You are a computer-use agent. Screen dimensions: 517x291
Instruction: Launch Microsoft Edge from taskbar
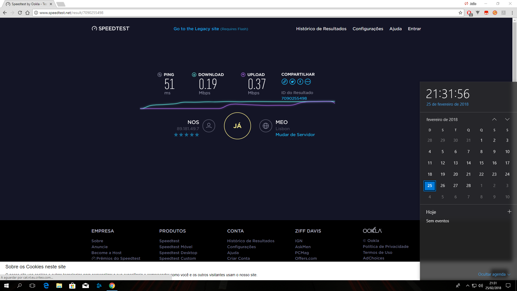click(46, 286)
